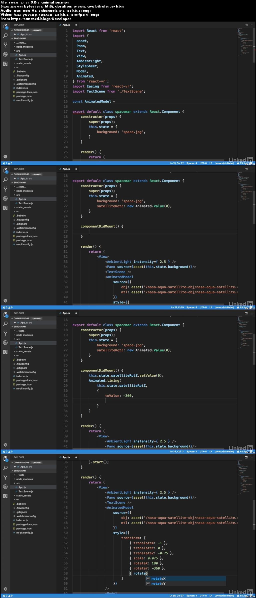Open Search icon in the second frame
The width and height of the screenshot is (256, 598).
pos(5,180)
